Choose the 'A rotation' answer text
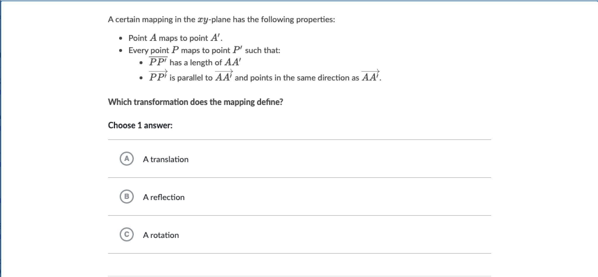 161,235
